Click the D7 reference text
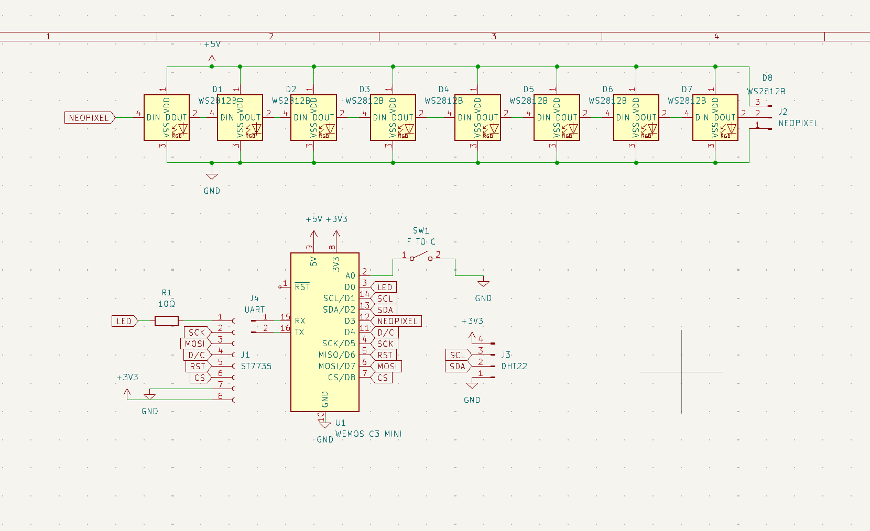The width and height of the screenshot is (870, 531). click(x=687, y=90)
